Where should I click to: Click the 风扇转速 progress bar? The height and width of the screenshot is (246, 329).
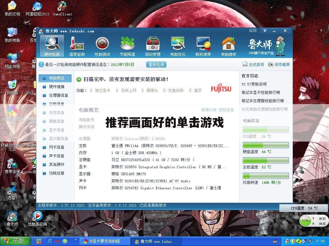pyautogui.click(x=266, y=176)
